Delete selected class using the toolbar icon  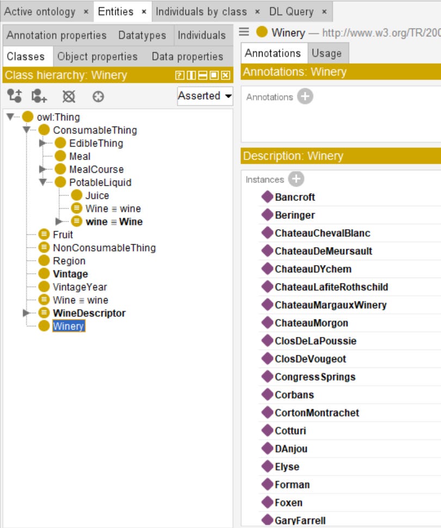point(69,97)
